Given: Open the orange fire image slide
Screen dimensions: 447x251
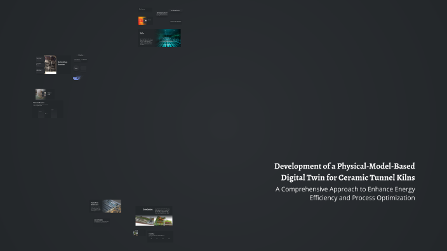Looking at the screenshot, I should coord(145,20).
